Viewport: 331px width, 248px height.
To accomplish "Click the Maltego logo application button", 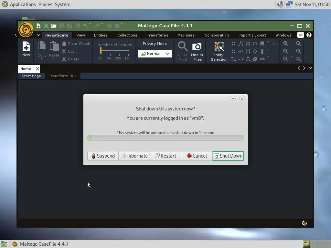I will [x=26, y=30].
